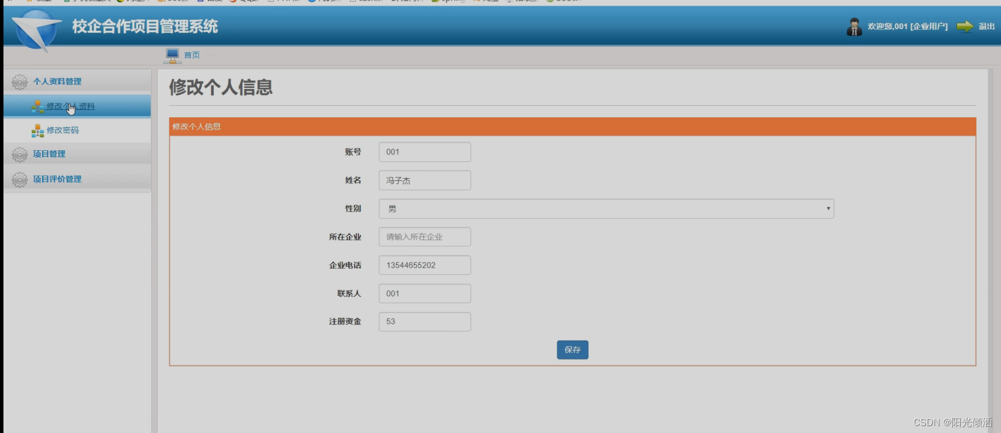
Task: Expand the 项目管理 menu section
Action: point(77,154)
